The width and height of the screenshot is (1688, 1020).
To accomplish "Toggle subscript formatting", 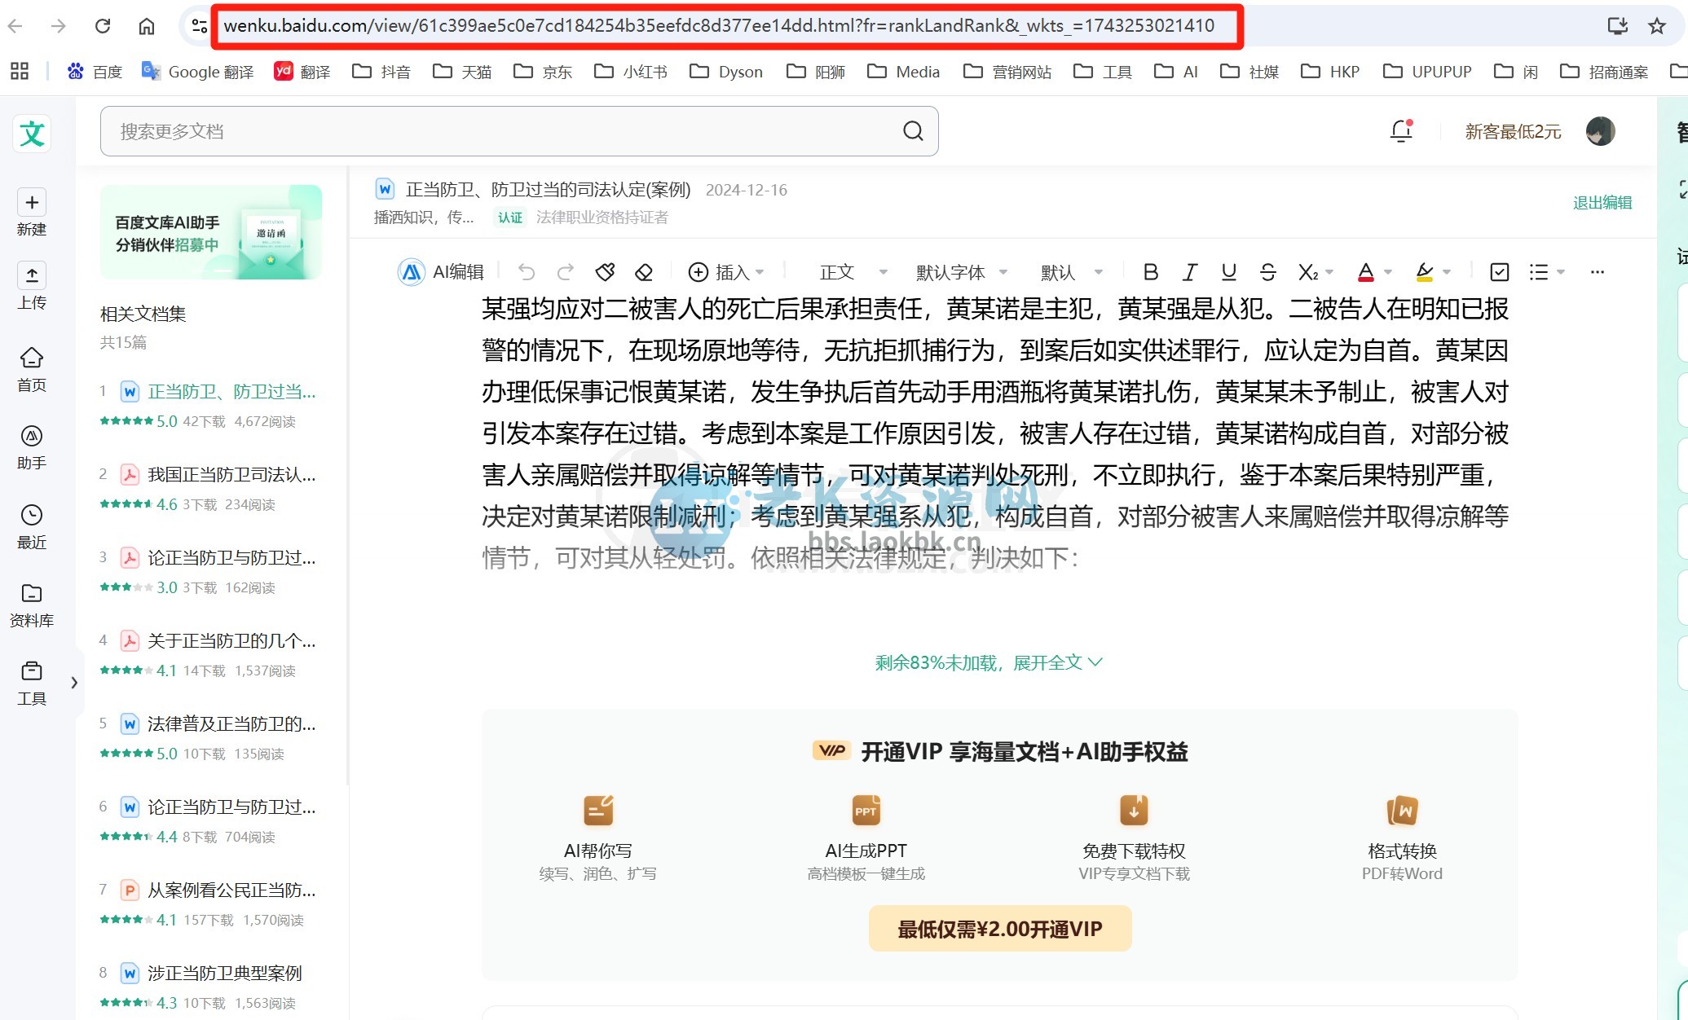I will pos(1308,272).
